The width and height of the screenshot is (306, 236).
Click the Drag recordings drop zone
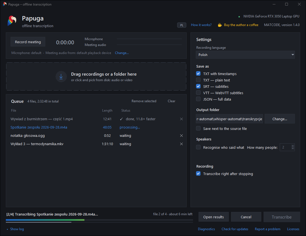(96, 76)
